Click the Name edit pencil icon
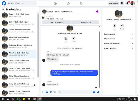The height and width of the screenshot is (101, 138). [74, 39]
